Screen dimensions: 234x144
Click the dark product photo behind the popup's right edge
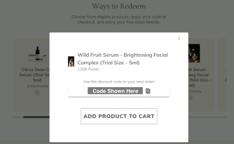click(x=194, y=53)
